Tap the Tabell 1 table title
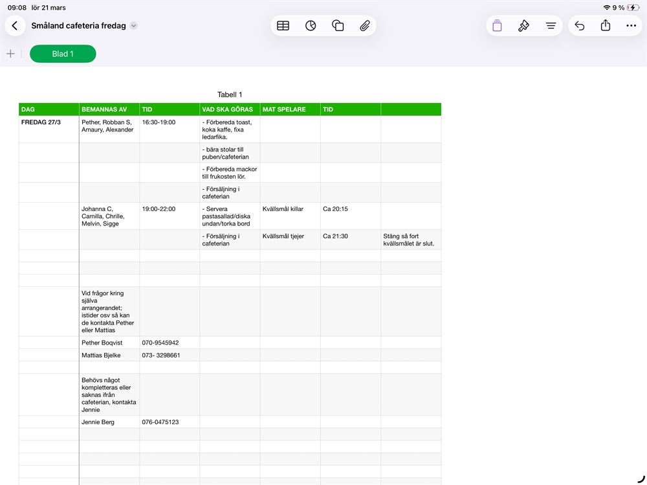The image size is (647, 485). coord(230,95)
